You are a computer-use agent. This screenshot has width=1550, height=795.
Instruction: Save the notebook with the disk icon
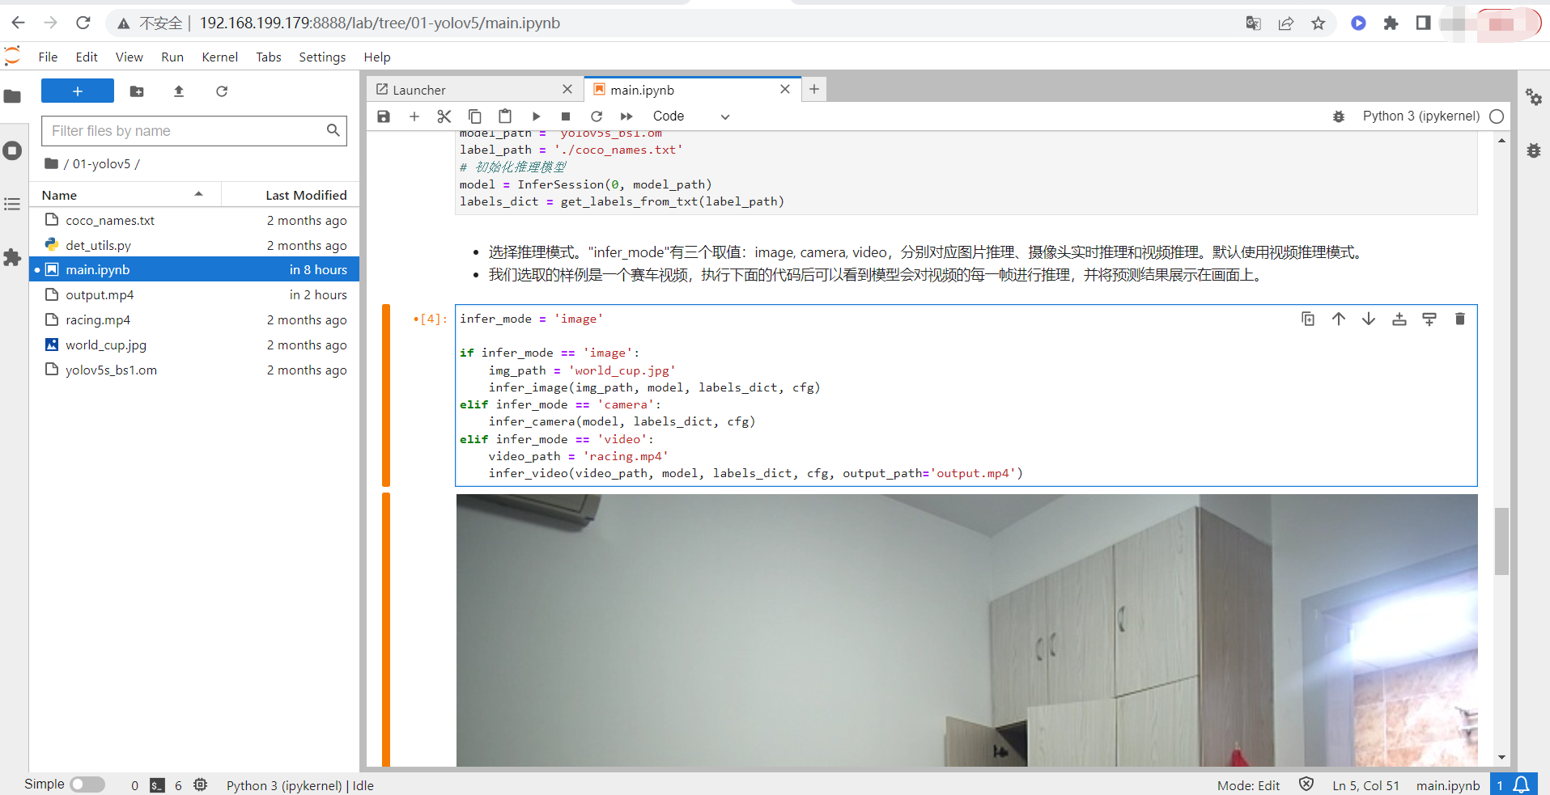(x=384, y=116)
